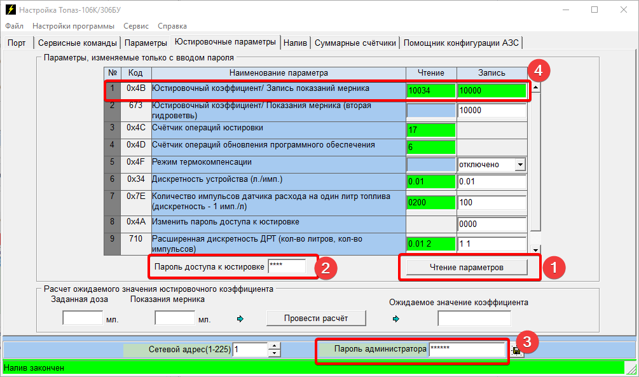Image resolution: width=639 pixels, height=377 pixels.
Task: Click the Изменить пароль доступа Запись field
Action: coord(492,224)
